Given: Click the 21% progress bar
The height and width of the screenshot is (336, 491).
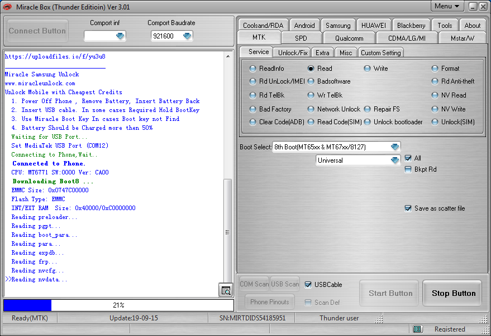Looking at the screenshot, I should (118, 305).
